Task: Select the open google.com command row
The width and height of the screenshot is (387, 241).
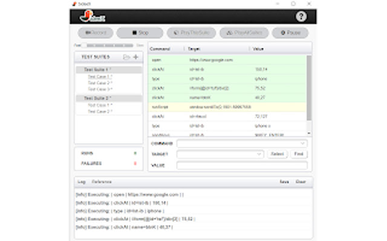Action: pos(227,60)
